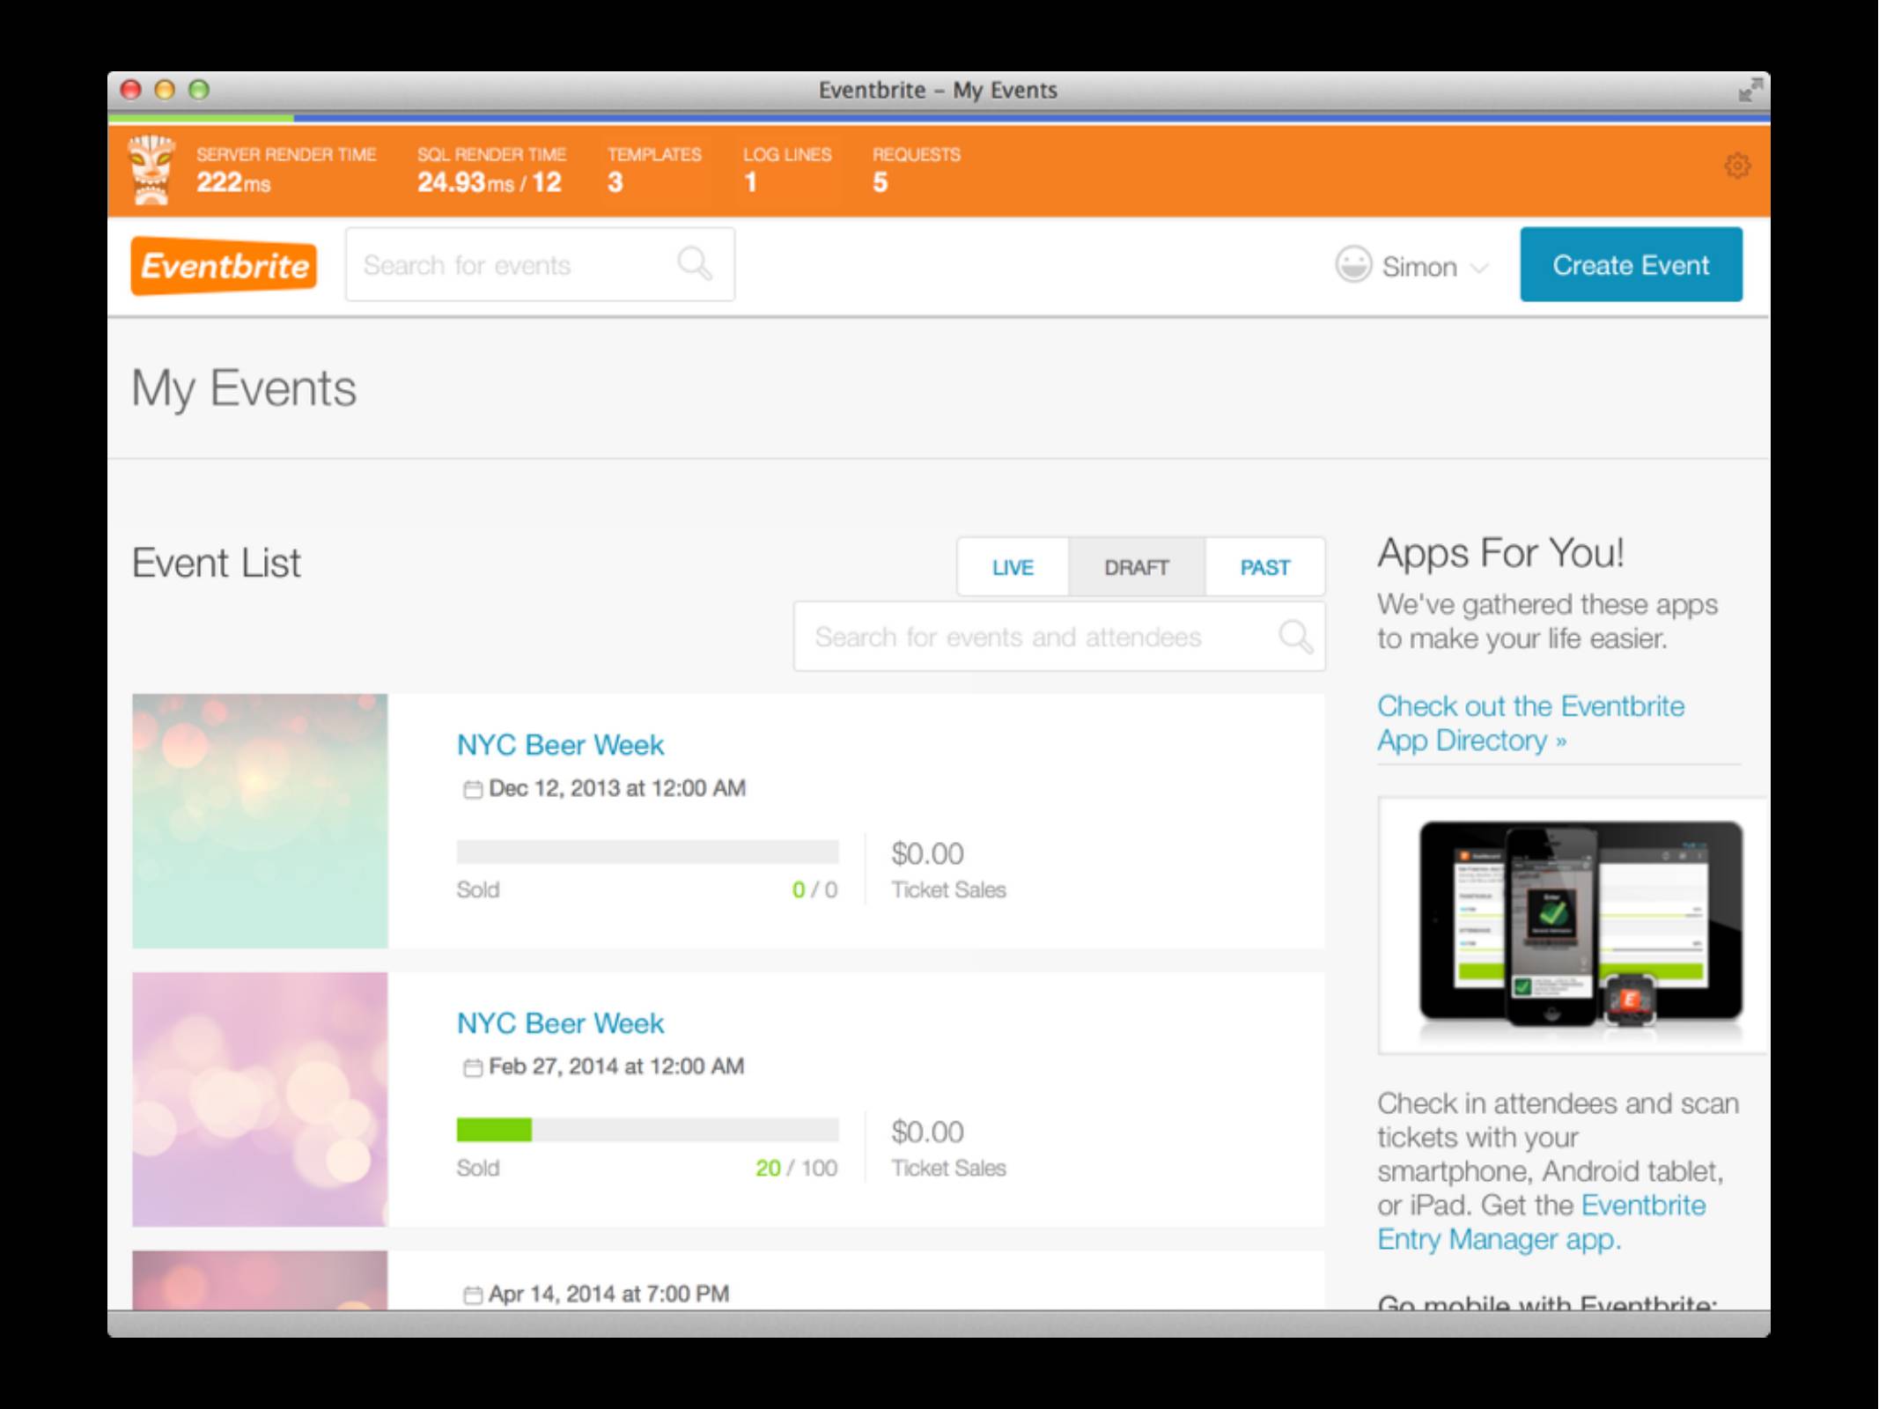Click the '0 / 0' sold count text

814,890
